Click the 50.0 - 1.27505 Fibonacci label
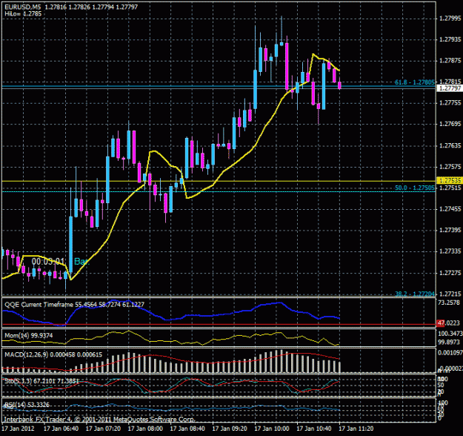The image size is (463, 436). tap(415, 188)
